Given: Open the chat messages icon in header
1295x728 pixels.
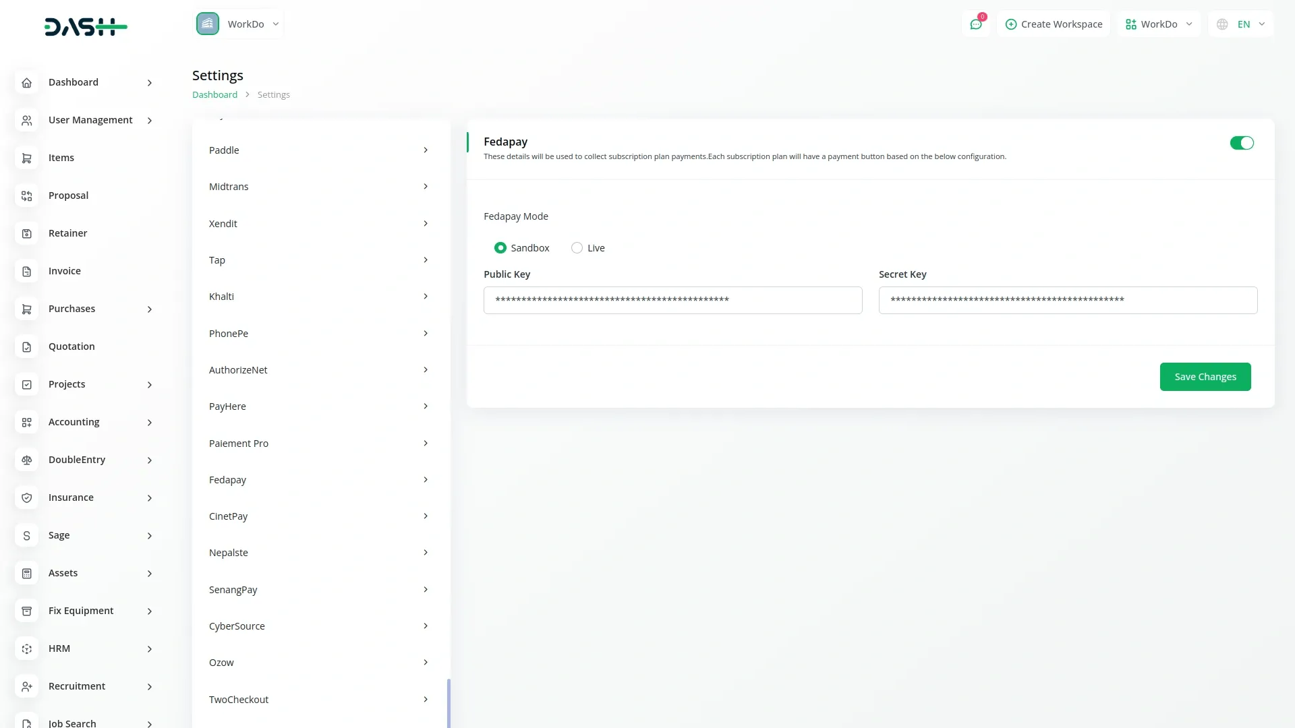Looking at the screenshot, I should [x=975, y=24].
